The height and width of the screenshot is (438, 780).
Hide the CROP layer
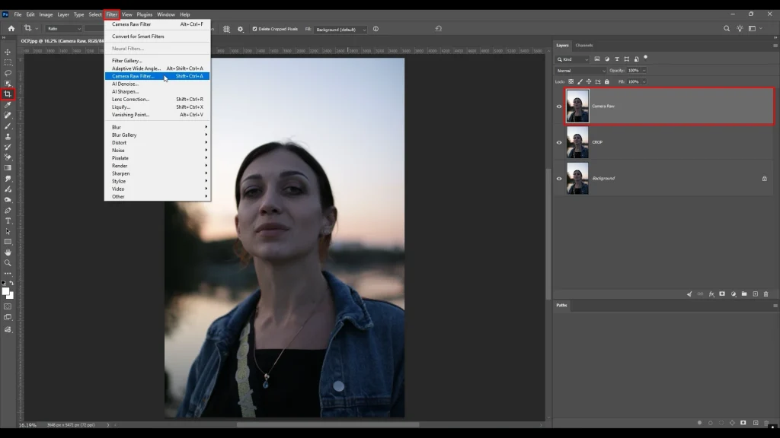point(559,142)
